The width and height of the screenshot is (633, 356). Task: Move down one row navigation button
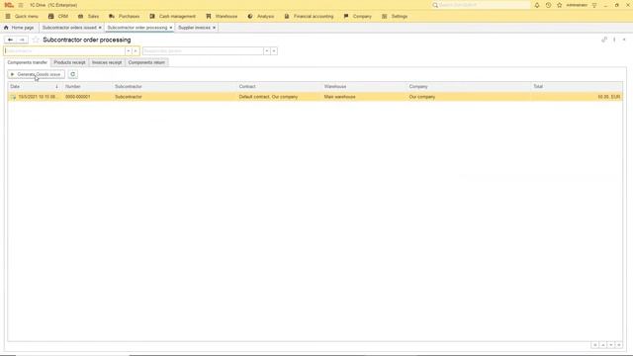[611, 345]
